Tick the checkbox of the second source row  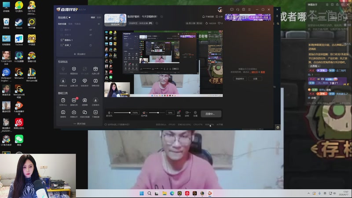(x=62, y=35)
